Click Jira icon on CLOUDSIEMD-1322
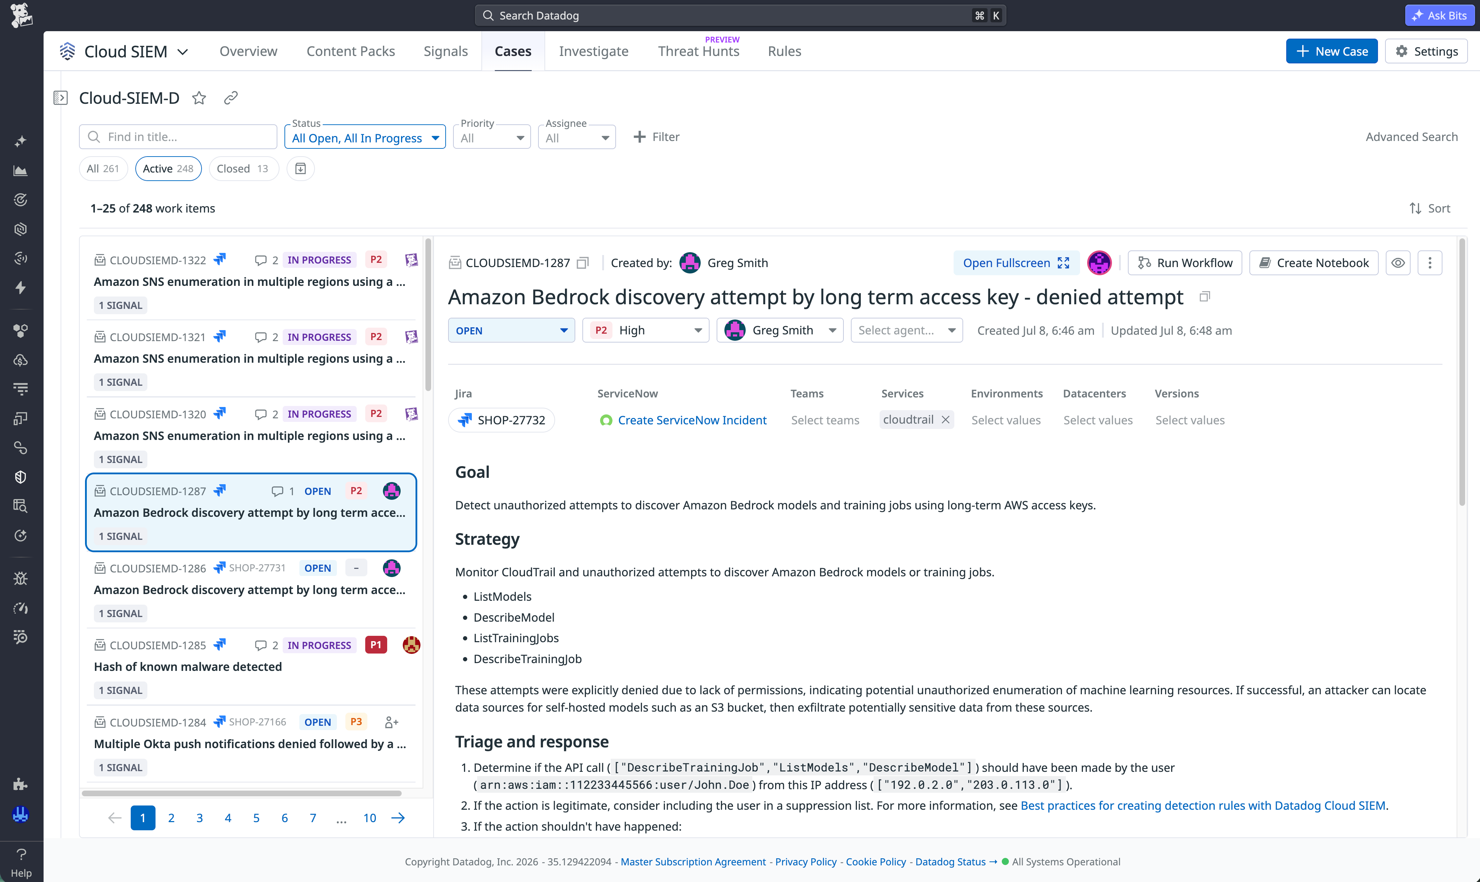Screen dimensions: 1480x882 [220, 260]
